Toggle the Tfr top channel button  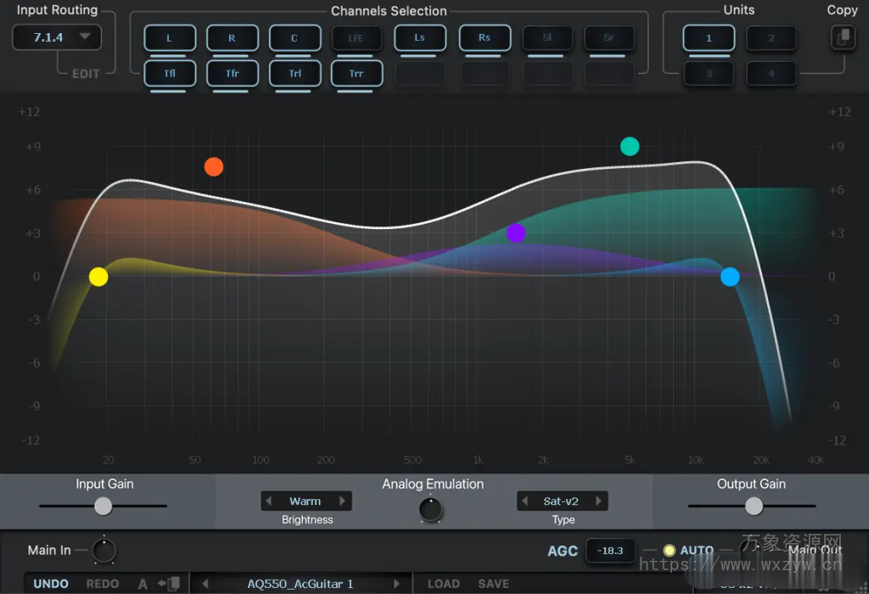pyautogui.click(x=232, y=74)
